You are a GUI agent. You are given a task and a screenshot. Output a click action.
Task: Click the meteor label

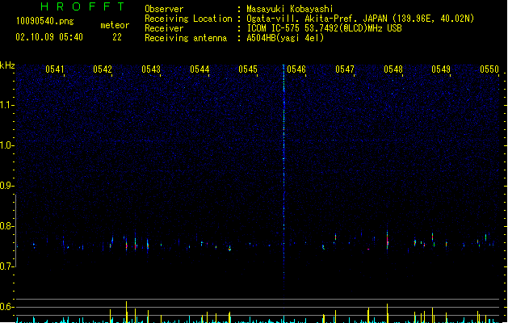tap(115, 25)
